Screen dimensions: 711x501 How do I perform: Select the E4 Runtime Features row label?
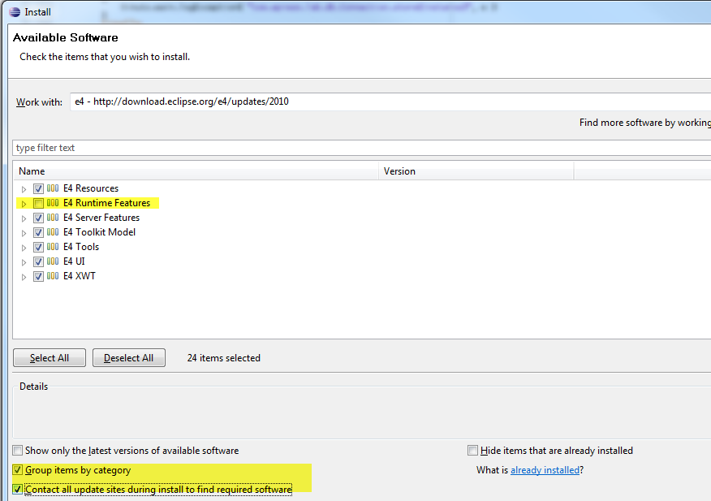point(106,203)
